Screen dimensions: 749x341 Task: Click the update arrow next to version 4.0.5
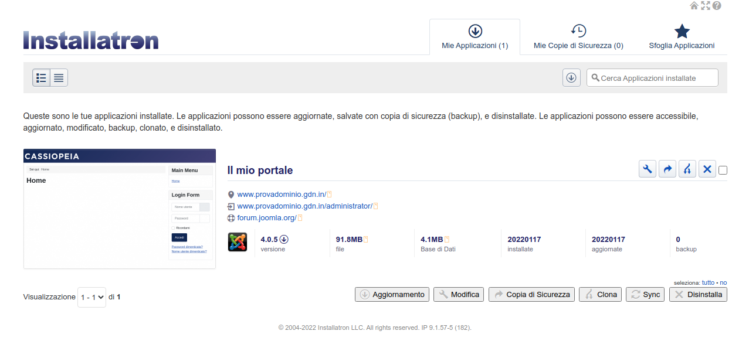point(284,239)
